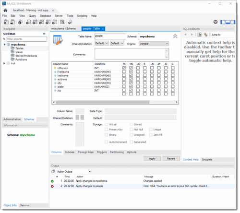Screen dimensions: 240x213
Task: Collapse the table header double-chevron icon
Action: point(175,36)
